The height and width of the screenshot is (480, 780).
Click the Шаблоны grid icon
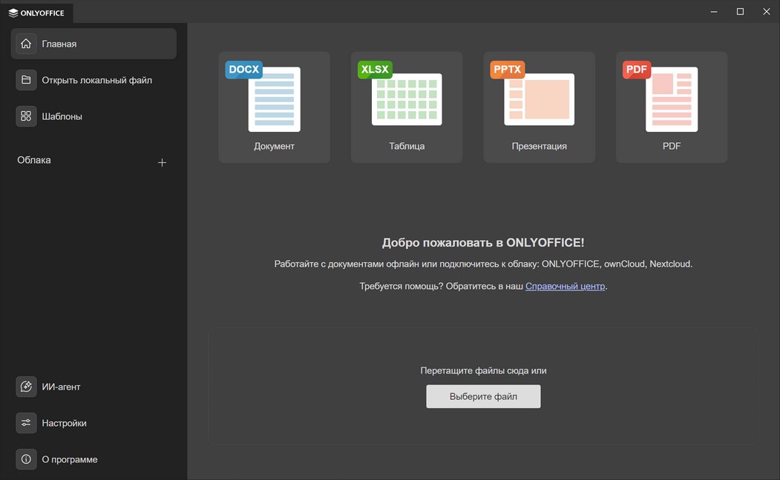pyautogui.click(x=26, y=116)
